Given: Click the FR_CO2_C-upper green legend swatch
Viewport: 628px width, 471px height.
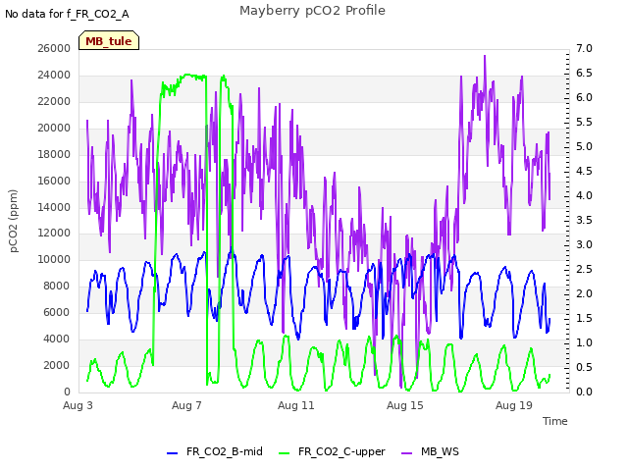Looking at the screenshot, I should tap(284, 453).
